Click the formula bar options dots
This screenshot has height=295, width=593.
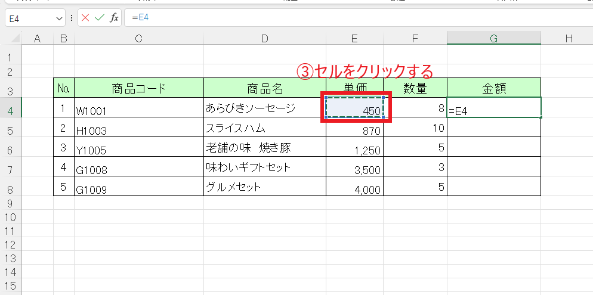72,18
